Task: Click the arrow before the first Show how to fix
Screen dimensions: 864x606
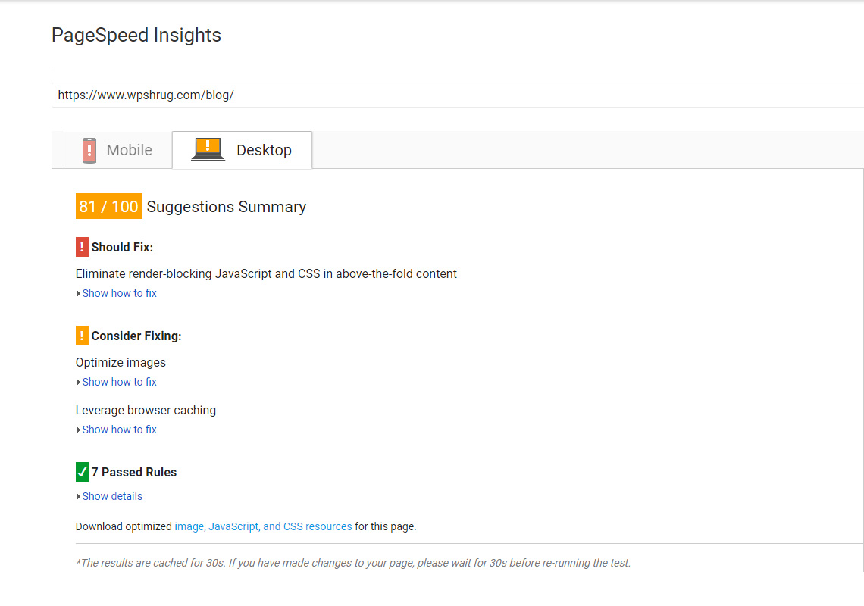Action: 78,292
